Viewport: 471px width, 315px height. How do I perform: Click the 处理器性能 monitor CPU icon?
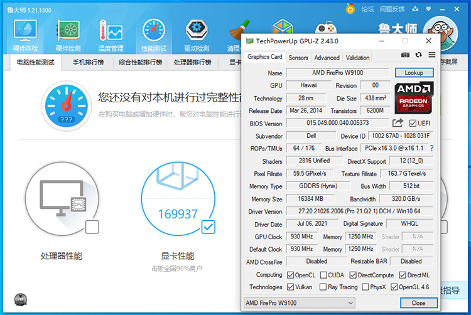coord(62,198)
